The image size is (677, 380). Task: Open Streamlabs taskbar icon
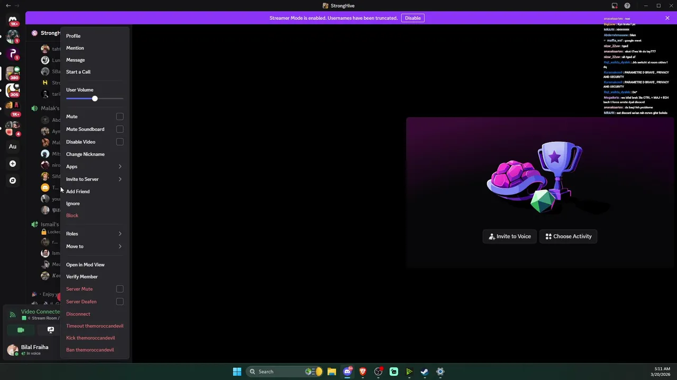[394, 372]
